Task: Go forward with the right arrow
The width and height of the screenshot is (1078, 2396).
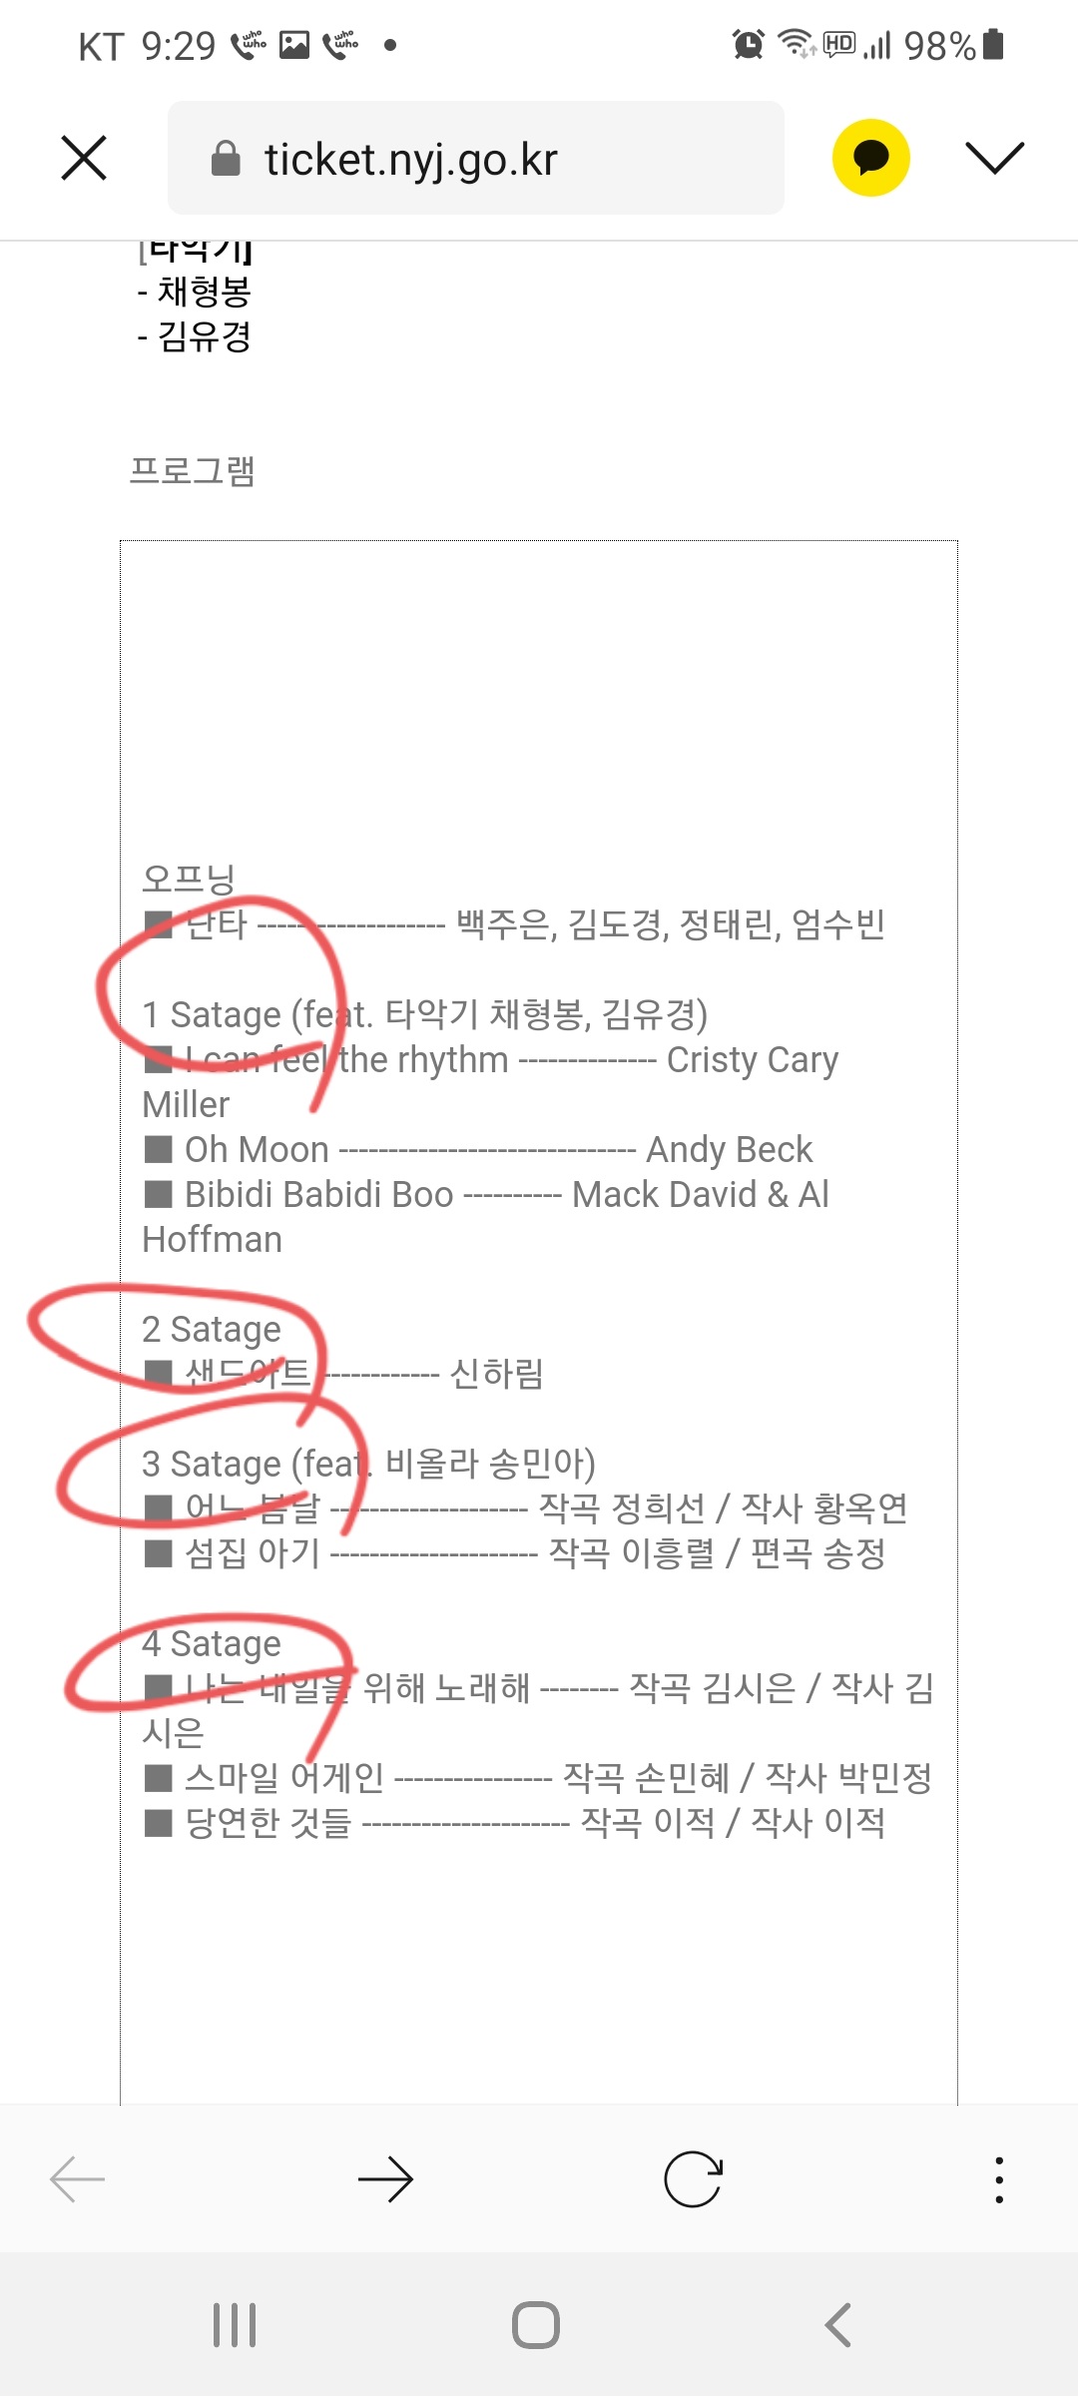Action: click(x=385, y=2178)
